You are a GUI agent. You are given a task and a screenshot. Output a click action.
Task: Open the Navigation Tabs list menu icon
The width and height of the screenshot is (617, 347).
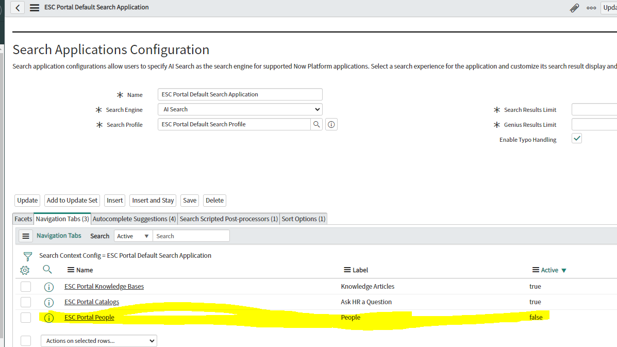coord(26,236)
